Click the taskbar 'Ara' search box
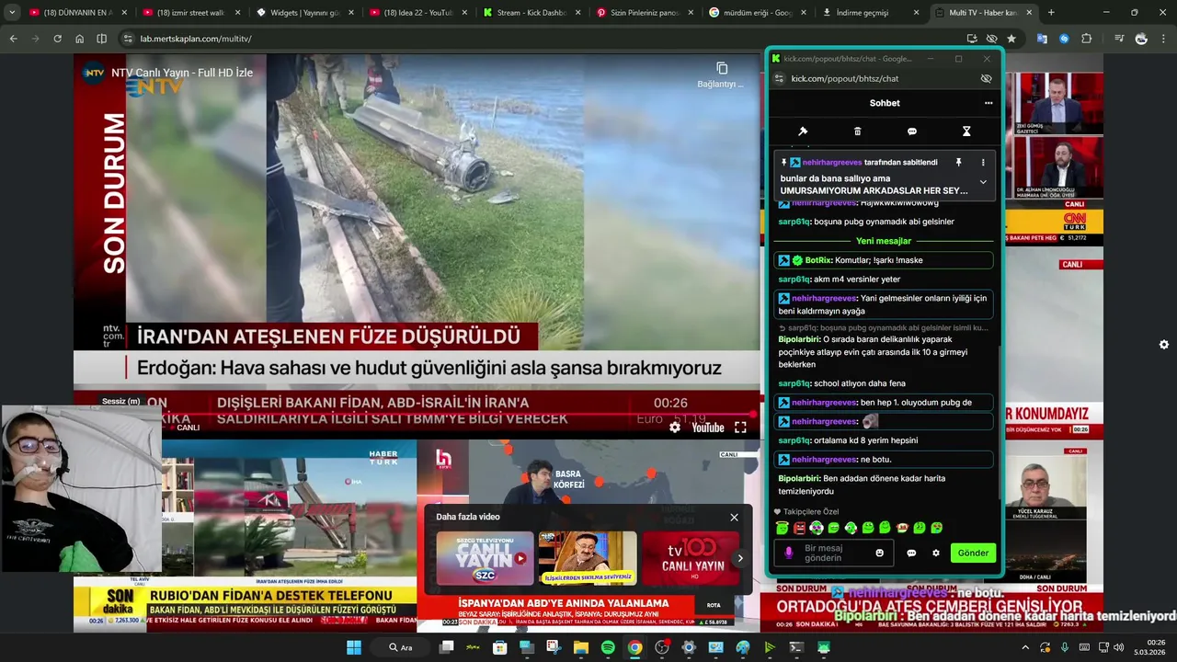The width and height of the screenshot is (1177, 662). coord(401,647)
